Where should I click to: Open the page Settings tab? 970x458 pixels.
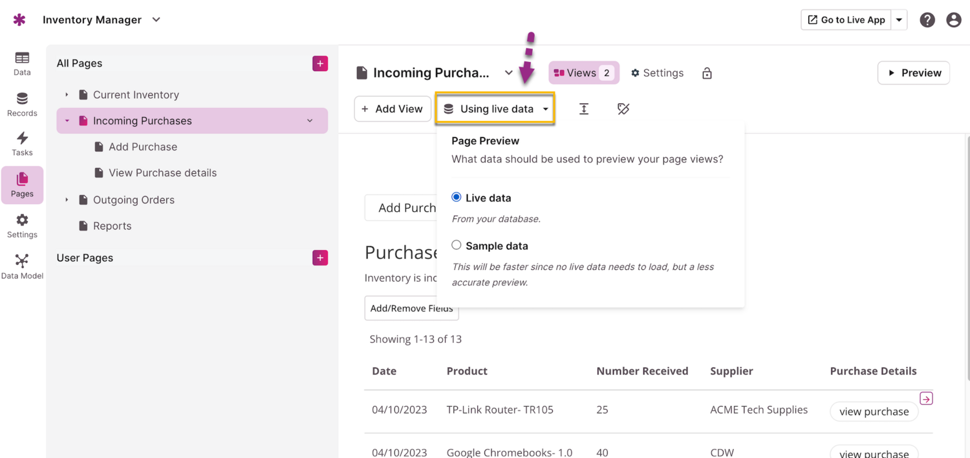click(x=657, y=73)
